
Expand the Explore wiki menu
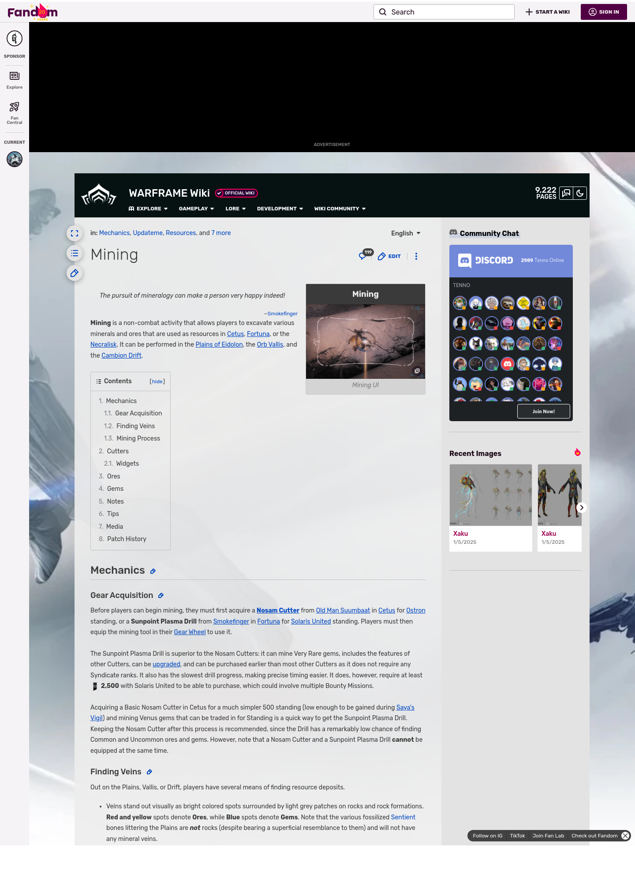tap(148, 209)
